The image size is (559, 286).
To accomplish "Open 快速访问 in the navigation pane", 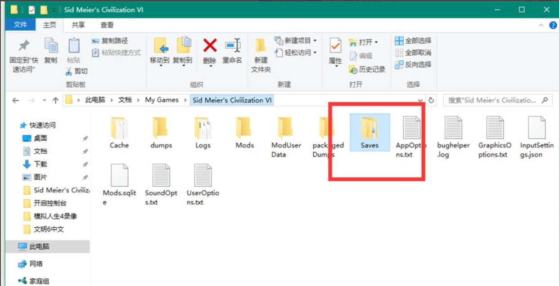I will 42,125.
